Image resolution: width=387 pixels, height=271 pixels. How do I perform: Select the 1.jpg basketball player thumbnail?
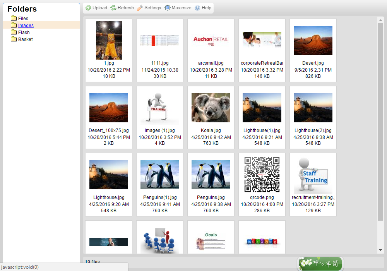pos(109,40)
